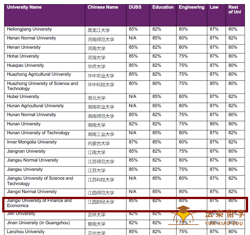The height and width of the screenshot is (235, 250).
Task: Select Inner Mongolia University's 87% DUBS cell
Action: (133, 142)
